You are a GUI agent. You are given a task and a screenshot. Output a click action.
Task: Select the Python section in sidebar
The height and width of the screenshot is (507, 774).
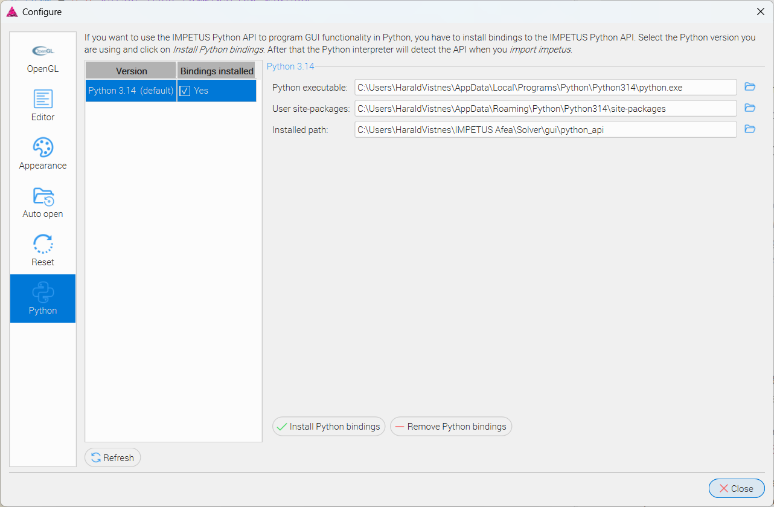43,299
